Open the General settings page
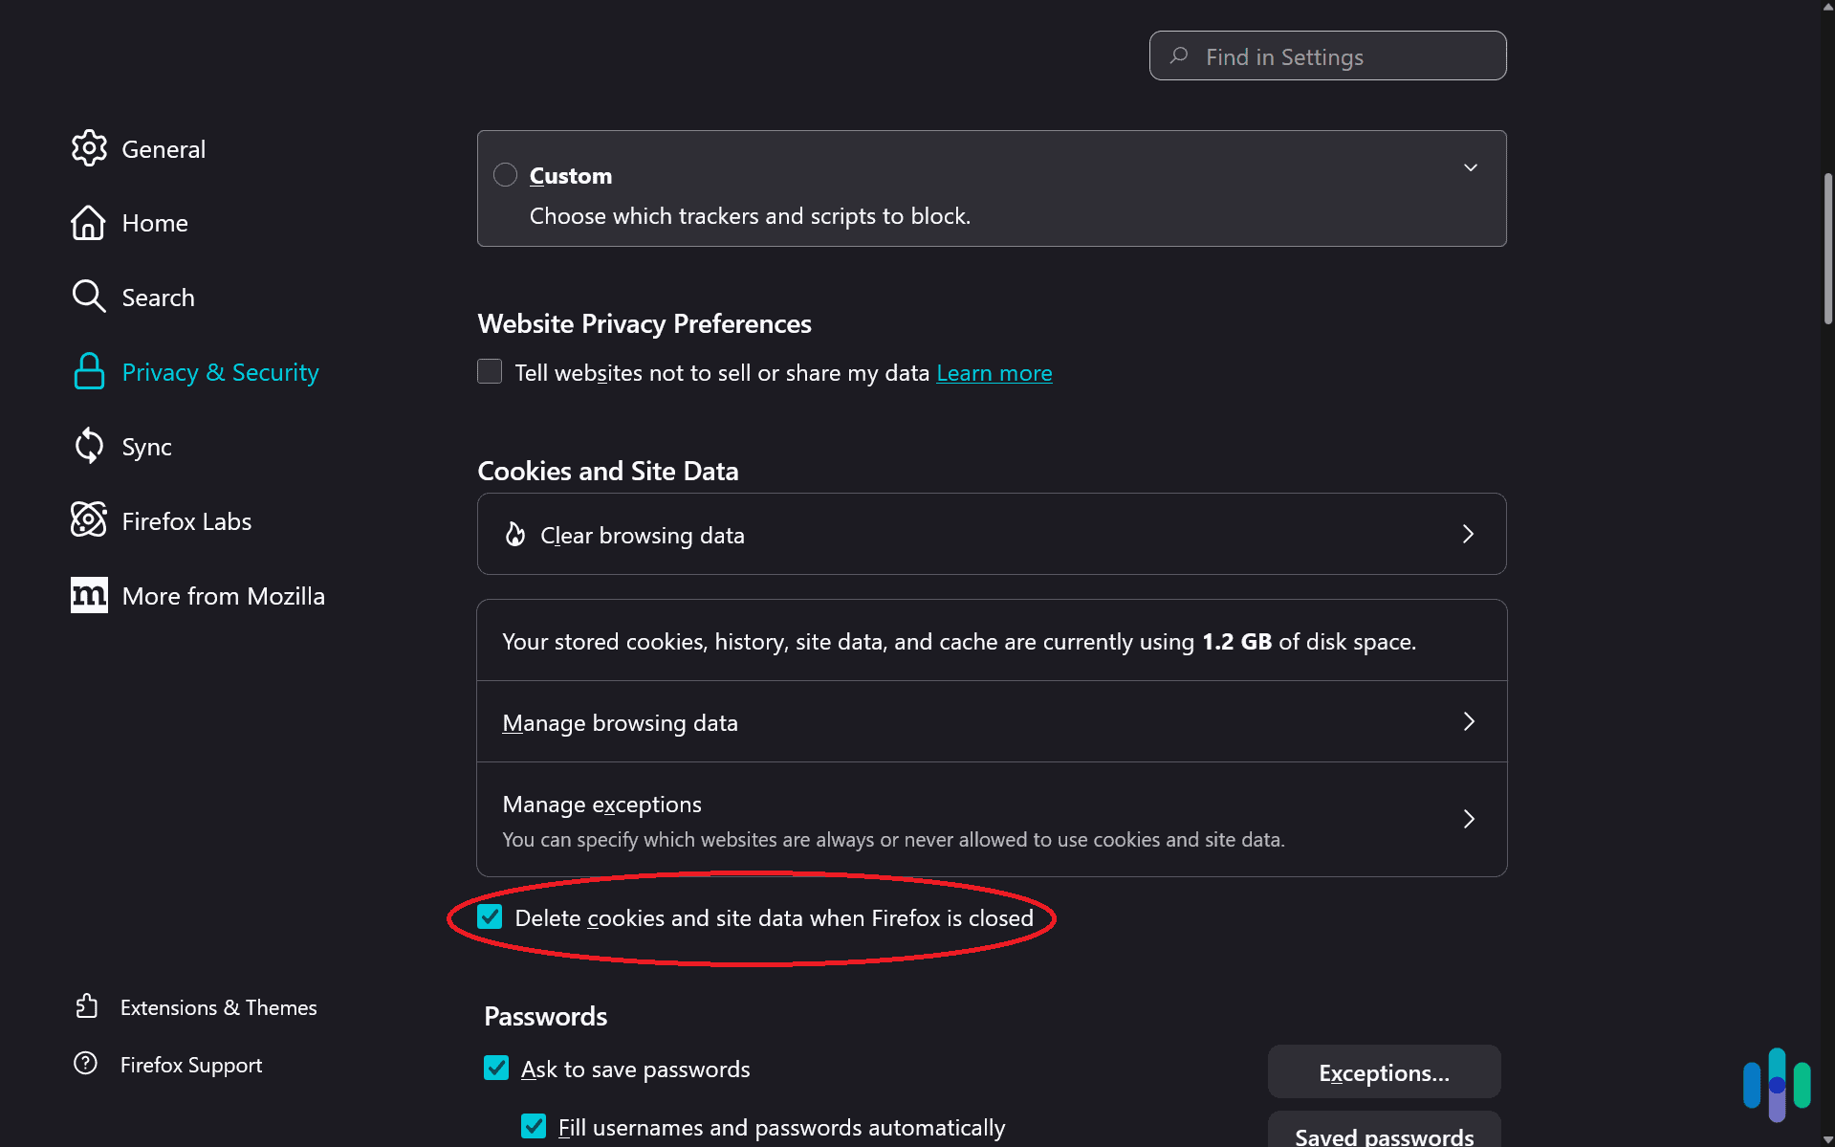1835x1147 pixels. click(164, 149)
